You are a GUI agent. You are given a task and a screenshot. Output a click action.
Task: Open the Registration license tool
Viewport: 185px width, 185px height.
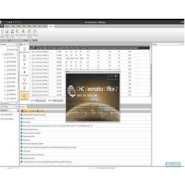pos(23,33)
